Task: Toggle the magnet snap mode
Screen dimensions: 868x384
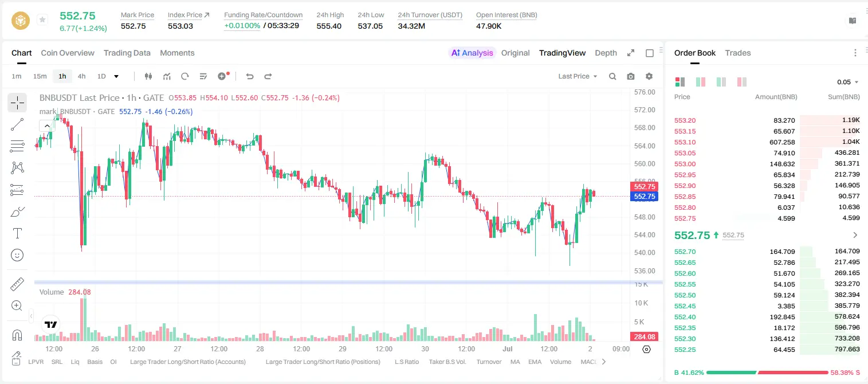Action: pos(17,335)
